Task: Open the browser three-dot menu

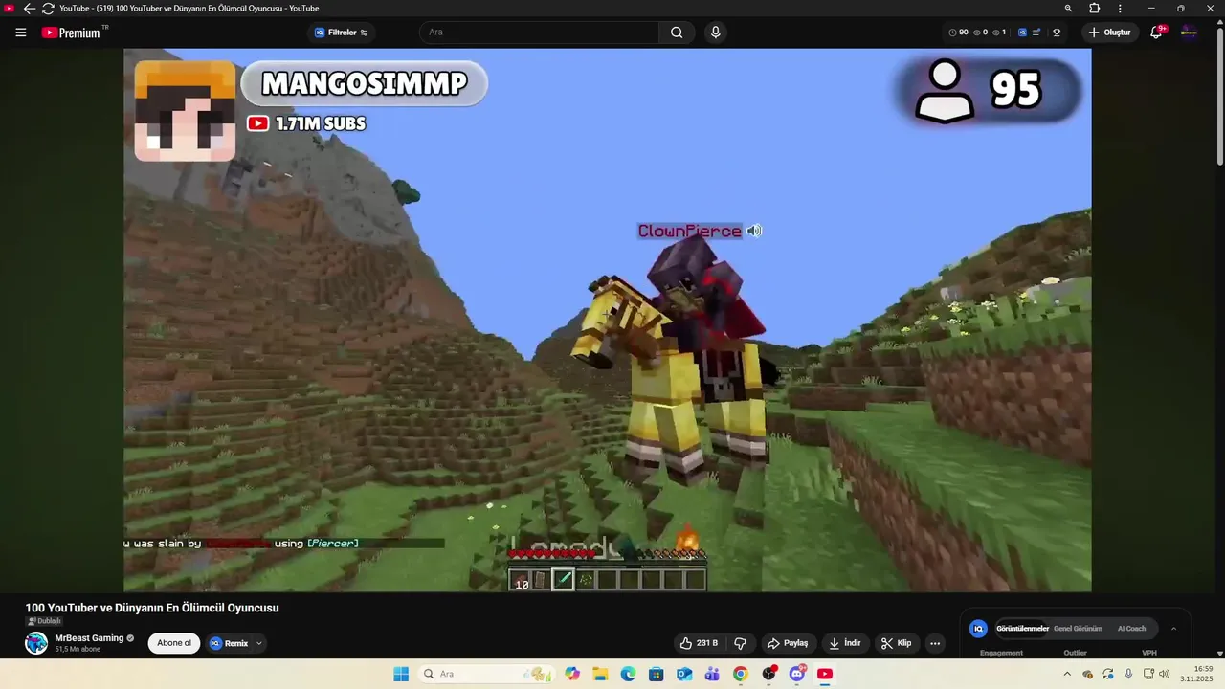Action: pyautogui.click(x=1120, y=9)
